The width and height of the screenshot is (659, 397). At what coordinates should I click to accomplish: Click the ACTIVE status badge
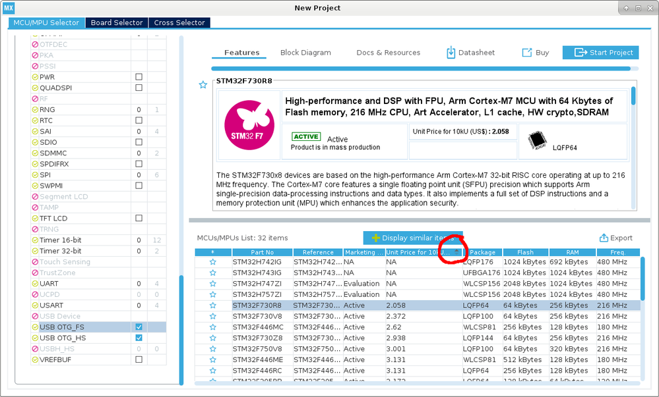click(306, 137)
